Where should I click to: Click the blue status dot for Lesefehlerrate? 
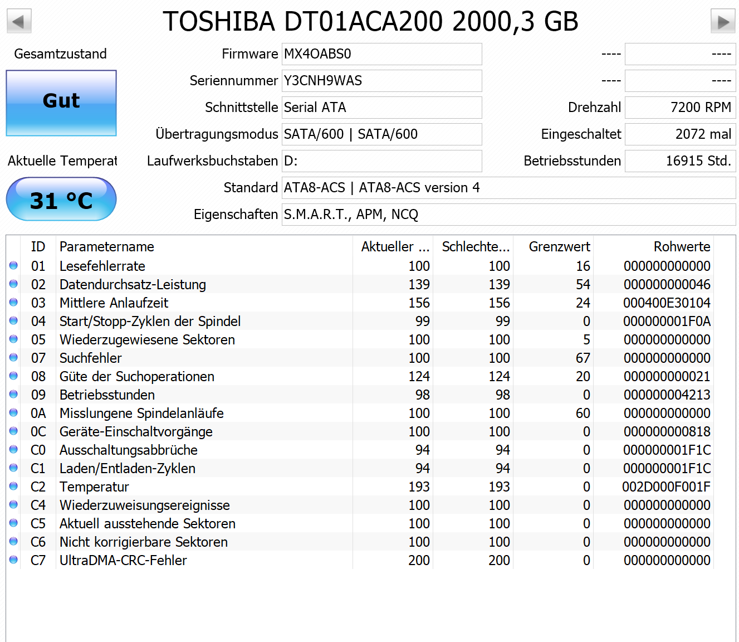click(13, 265)
